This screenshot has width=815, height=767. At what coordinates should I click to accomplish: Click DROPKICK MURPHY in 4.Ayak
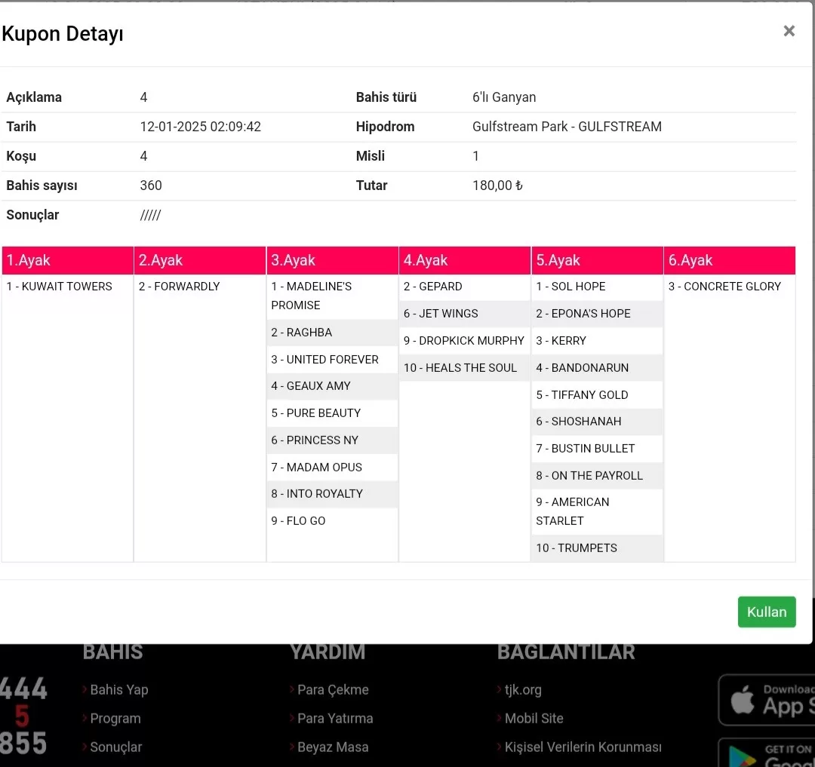[463, 341]
